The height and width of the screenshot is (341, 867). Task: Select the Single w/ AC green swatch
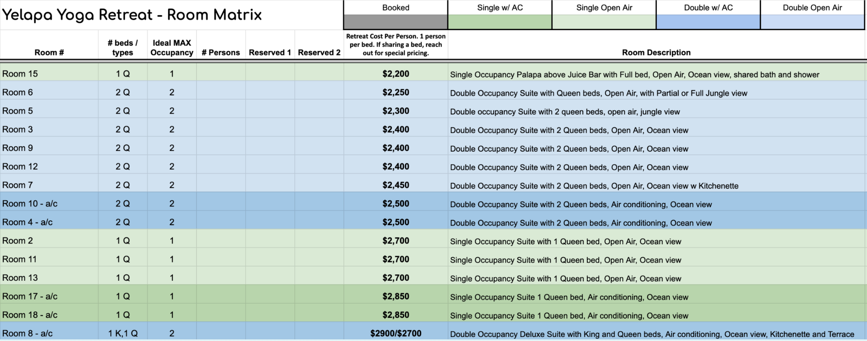click(500, 22)
